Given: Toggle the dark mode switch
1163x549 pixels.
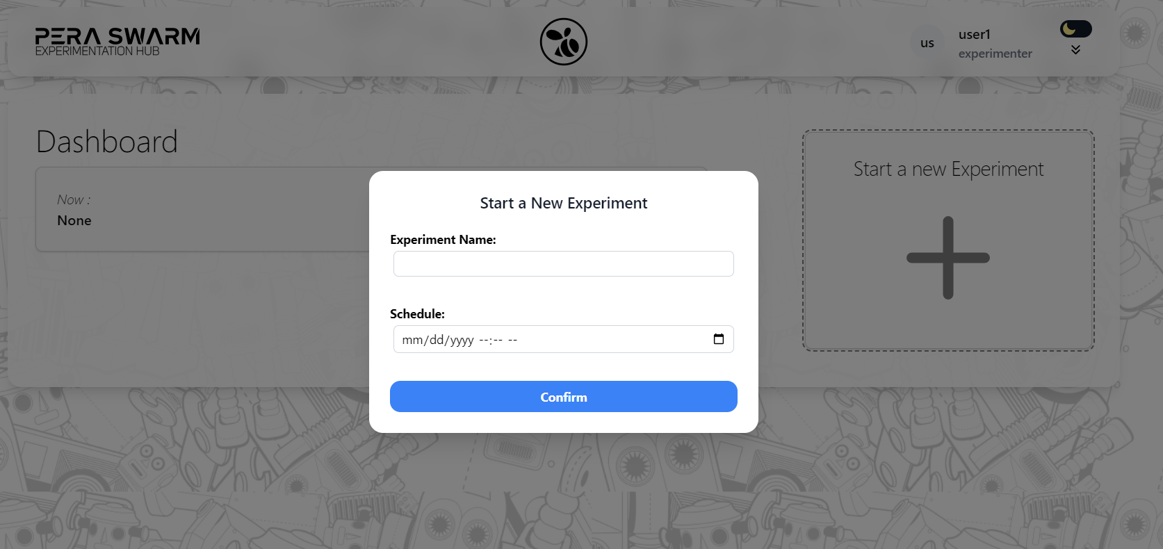Looking at the screenshot, I should [1076, 28].
